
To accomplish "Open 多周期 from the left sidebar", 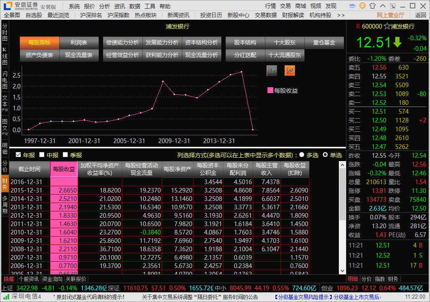I will [5, 205].
